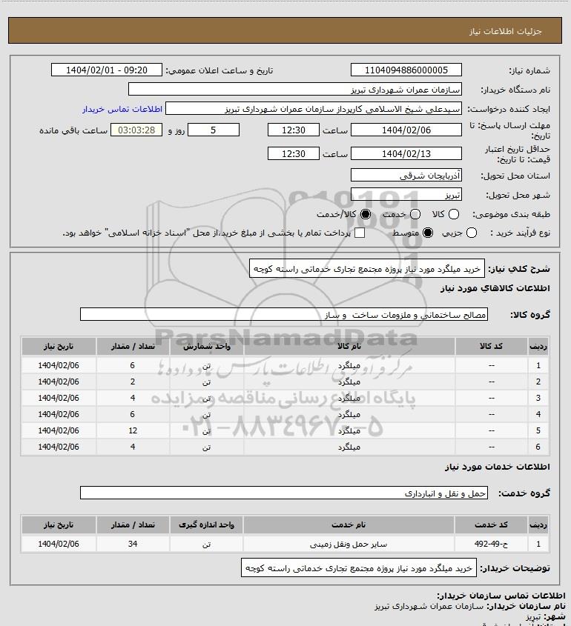Click the کد خدمت column header
Viewport: 571px width, 626px height.
point(491,525)
